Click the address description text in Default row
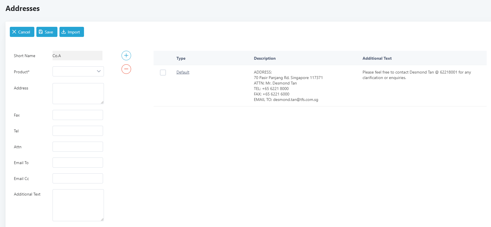This screenshot has width=491, height=227. (x=288, y=86)
